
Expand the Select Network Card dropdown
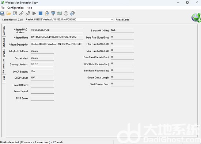[x=112, y=19]
